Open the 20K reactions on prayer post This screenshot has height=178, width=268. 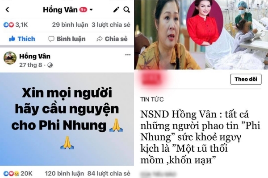(x=18, y=174)
